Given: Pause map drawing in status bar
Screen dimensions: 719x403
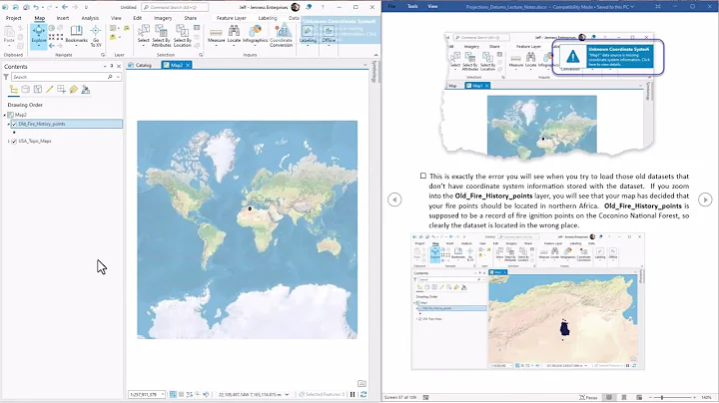Looking at the screenshot, I should pyautogui.click(x=353, y=394).
